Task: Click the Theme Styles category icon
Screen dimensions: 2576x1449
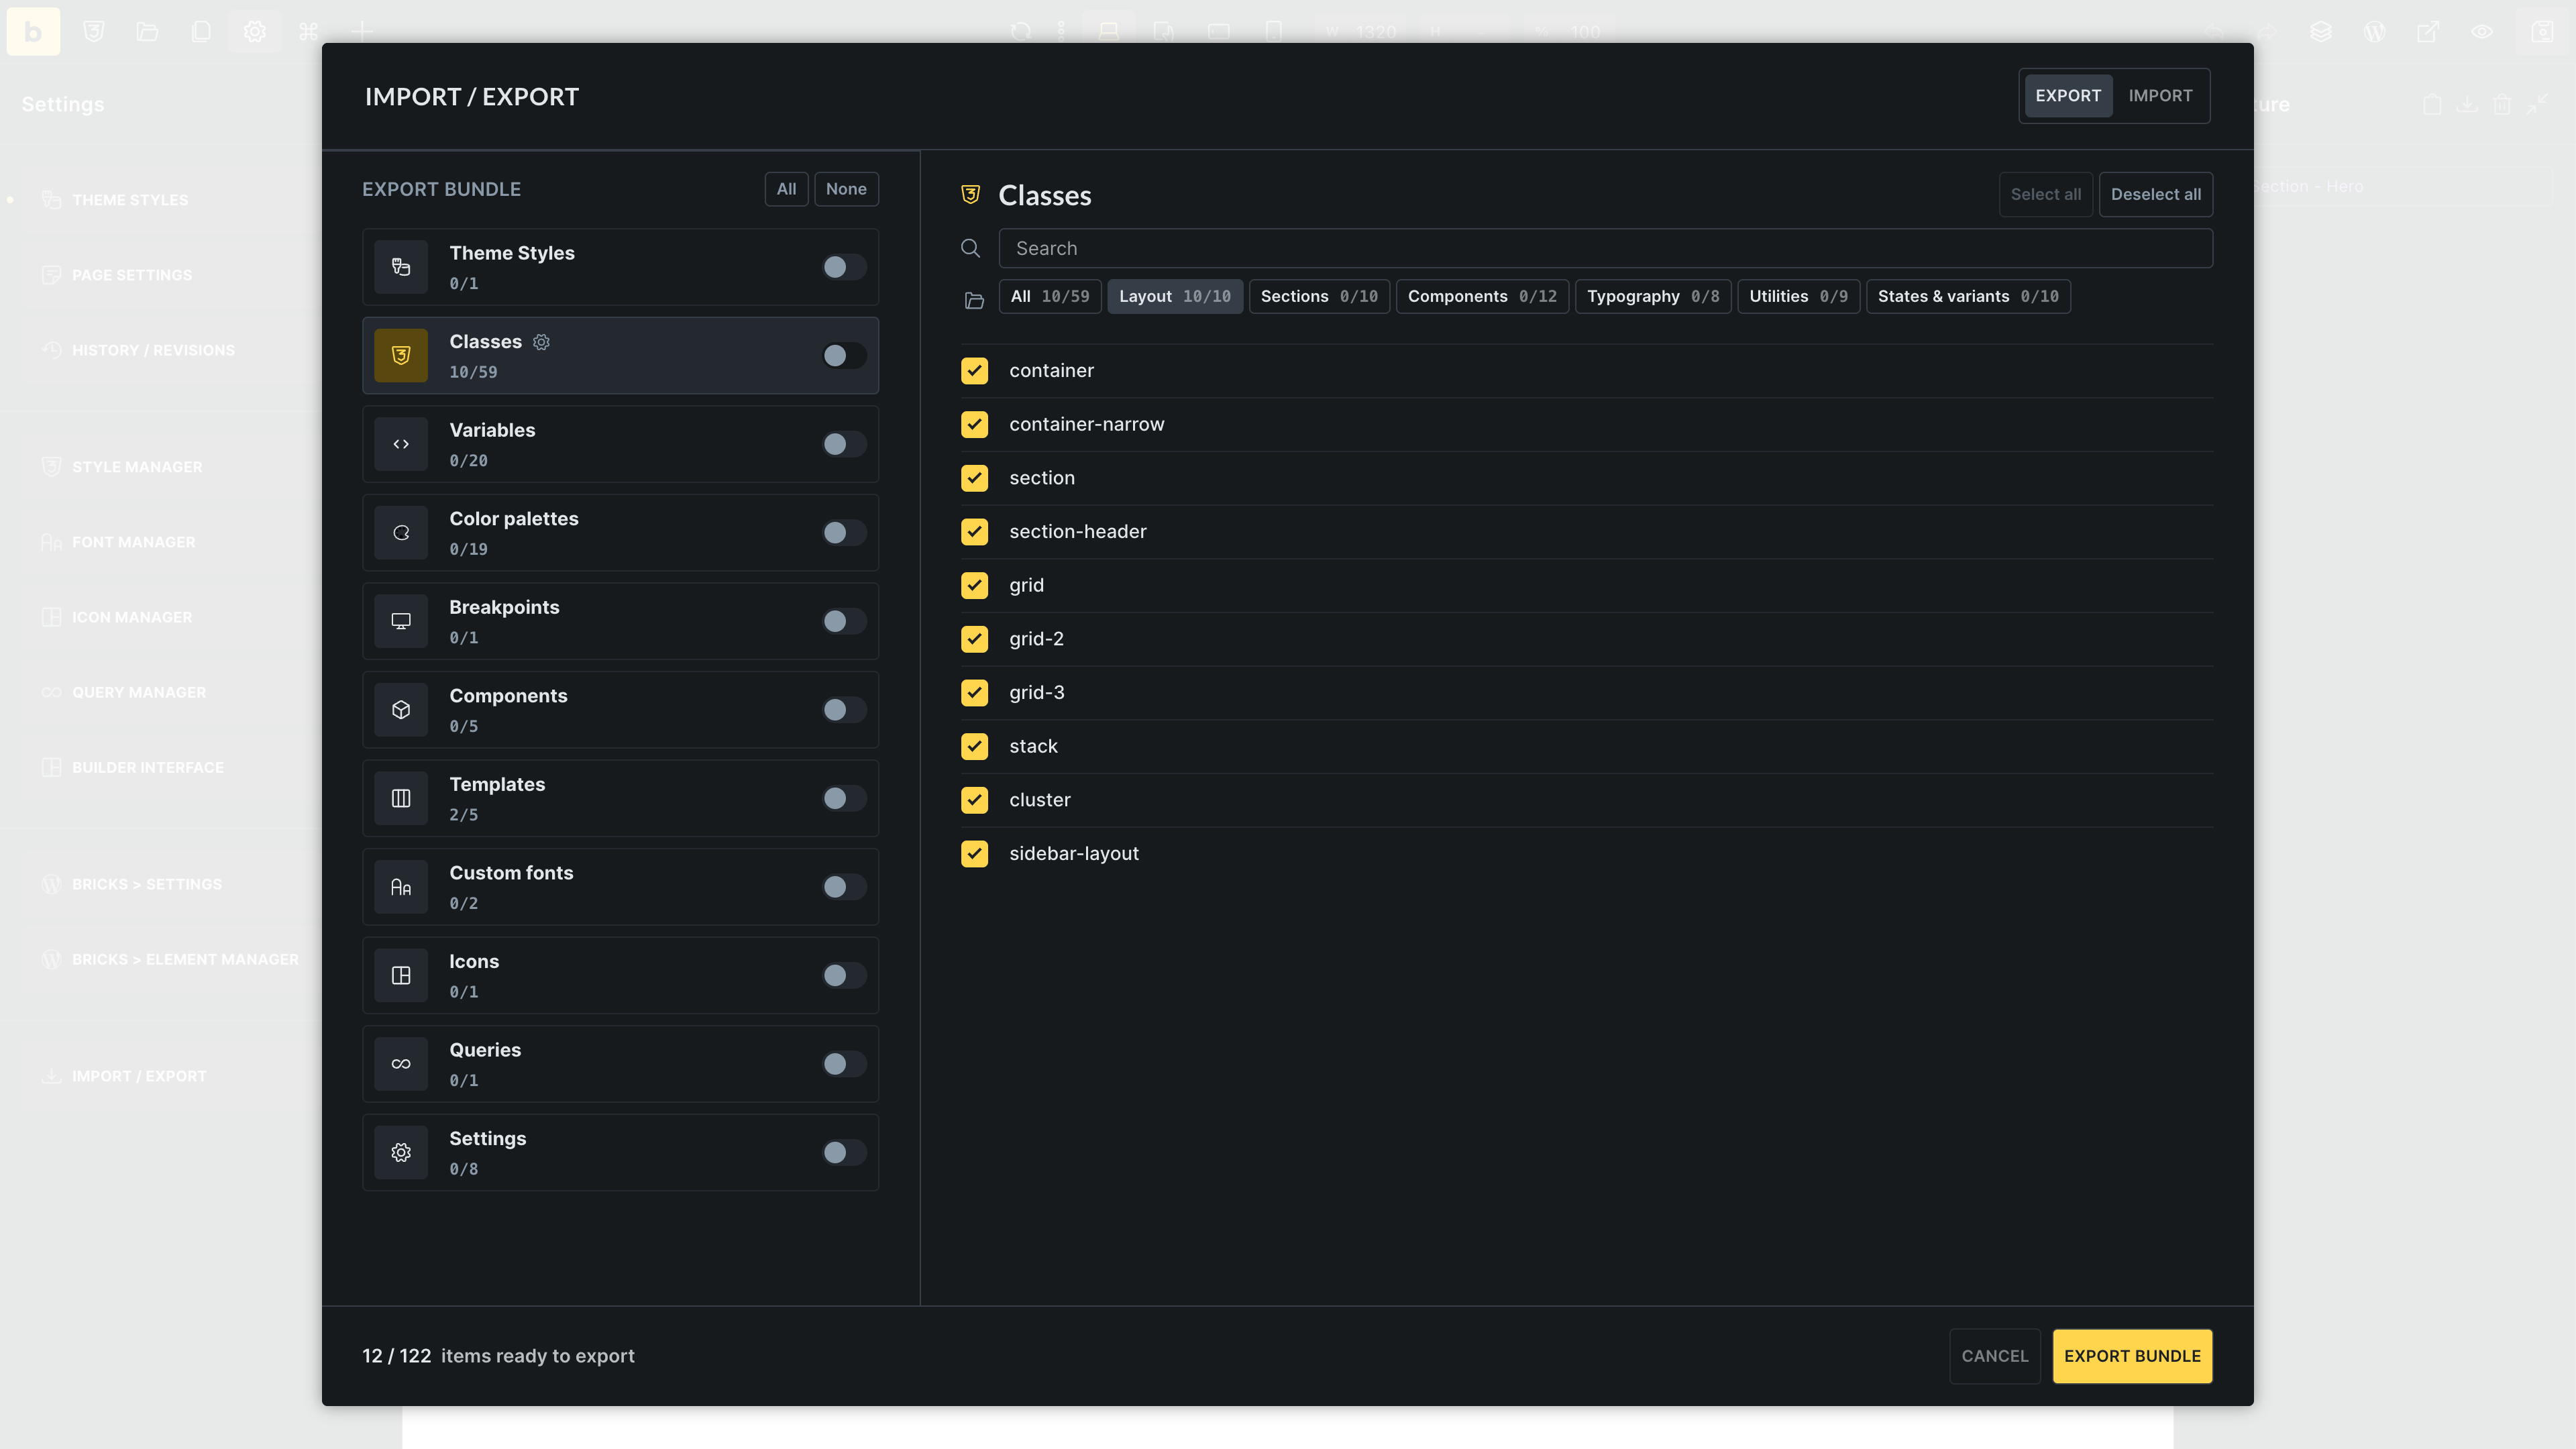Action: [401, 267]
